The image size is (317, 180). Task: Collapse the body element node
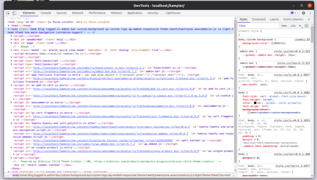(x=8, y=29)
